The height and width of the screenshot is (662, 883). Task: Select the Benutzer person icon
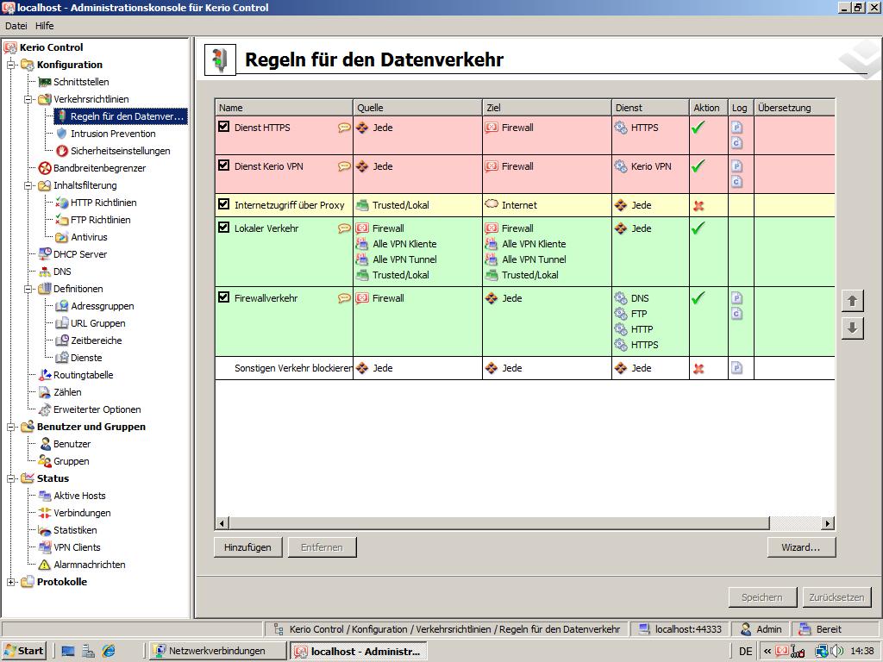pyautogui.click(x=45, y=444)
